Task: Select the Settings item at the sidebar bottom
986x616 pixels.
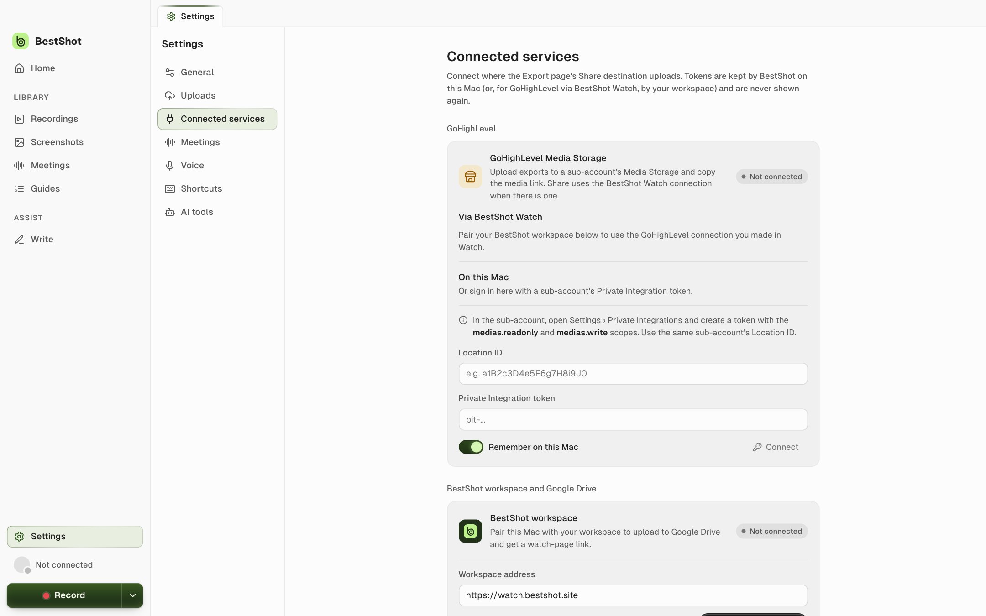Action: tap(75, 536)
